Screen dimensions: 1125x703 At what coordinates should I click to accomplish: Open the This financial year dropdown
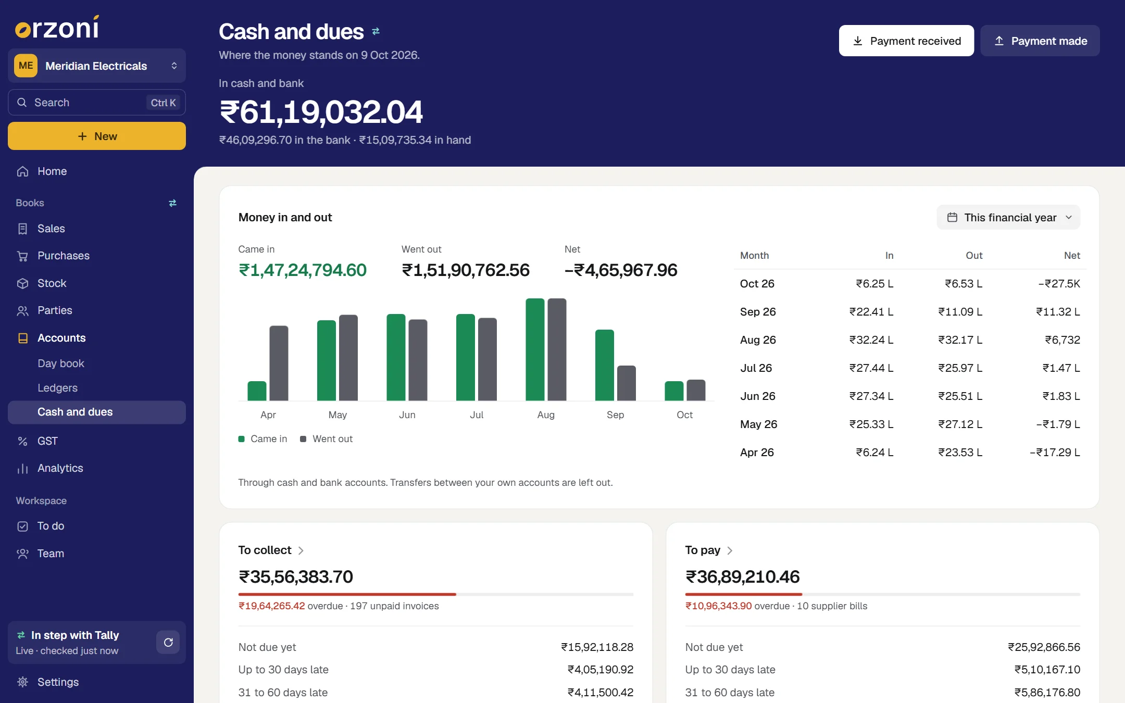click(x=1008, y=217)
